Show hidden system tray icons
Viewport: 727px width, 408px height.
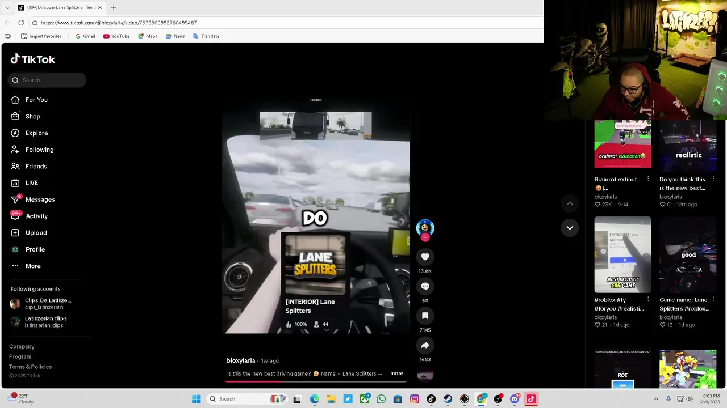[656, 399]
